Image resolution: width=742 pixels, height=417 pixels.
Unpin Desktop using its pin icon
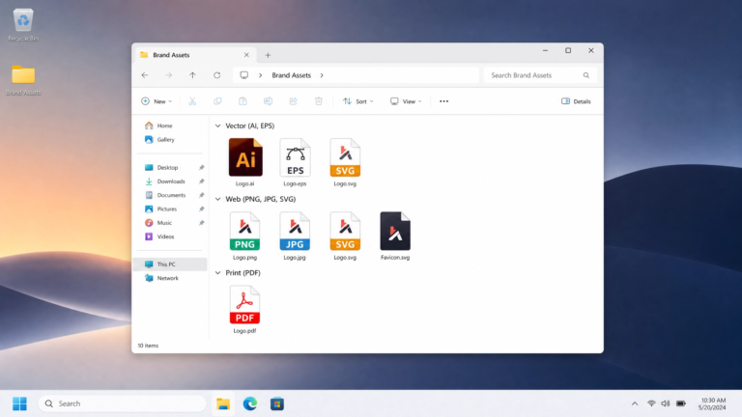tap(202, 167)
